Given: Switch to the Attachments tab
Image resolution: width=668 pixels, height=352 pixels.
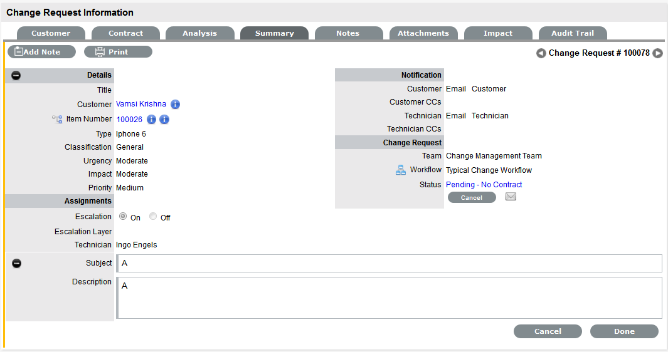Looking at the screenshot, I should [423, 33].
